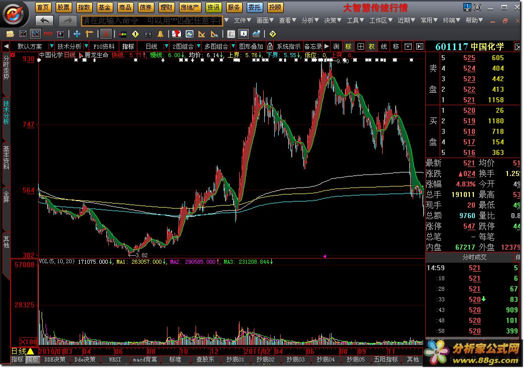Select the candlestick K-line chart icon
Image resolution: width=524 pixels, height=368 pixels.
coord(35,34)
